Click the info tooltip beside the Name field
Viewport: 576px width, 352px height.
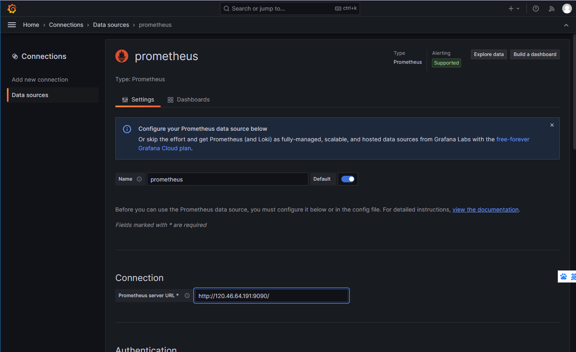(x=140, y=179)
